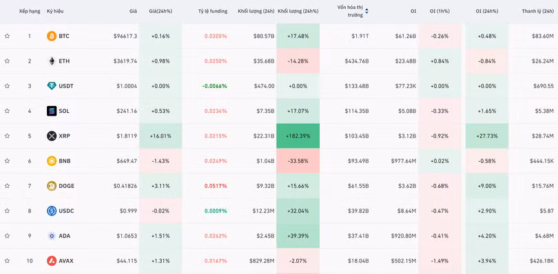Open the USDT symbol link
The height and width of the screenshot is (274, 558).
(66, 86)
